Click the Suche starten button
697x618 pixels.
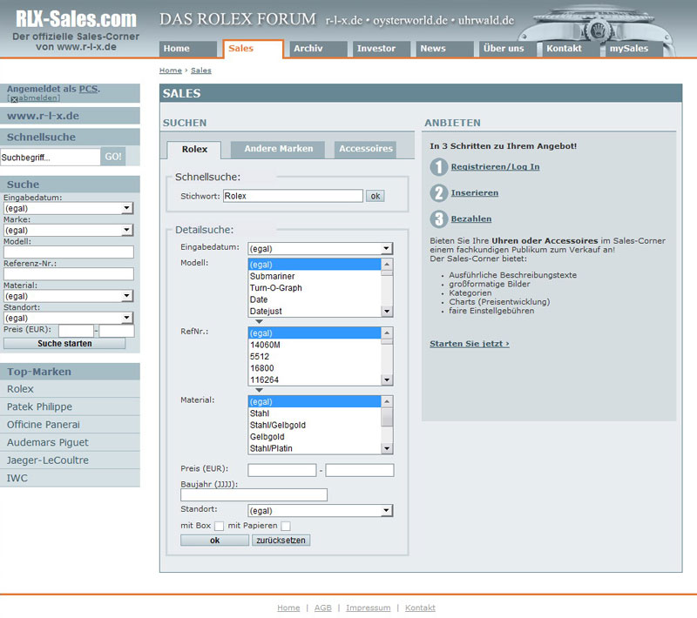pyautogui.click(x=64, y=344)
